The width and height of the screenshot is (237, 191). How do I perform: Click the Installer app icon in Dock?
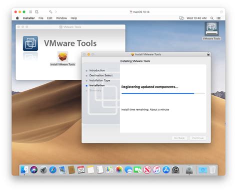pyautogui.click(x=189, y=170)
